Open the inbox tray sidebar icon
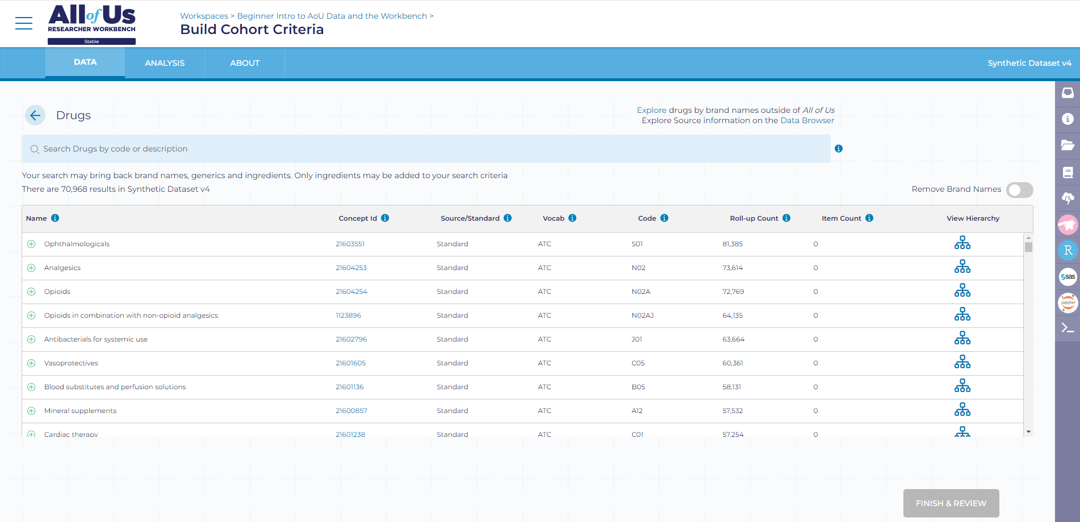This screenshot has width=1080, height=522. click(1068, 93)
